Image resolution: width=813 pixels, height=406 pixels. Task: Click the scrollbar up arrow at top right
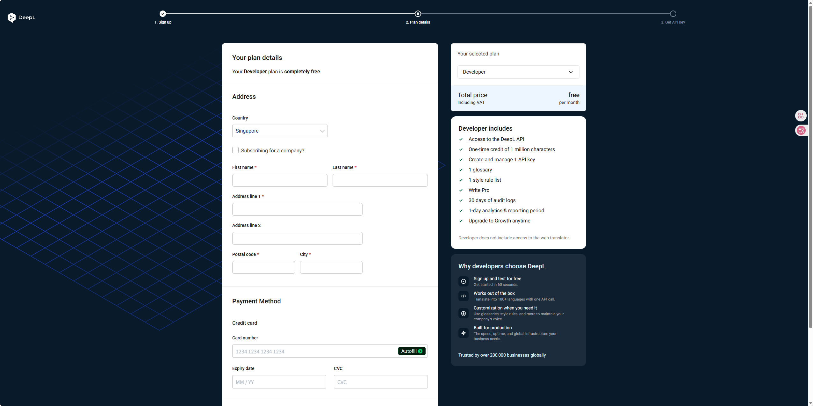click(x=810, y=2)
